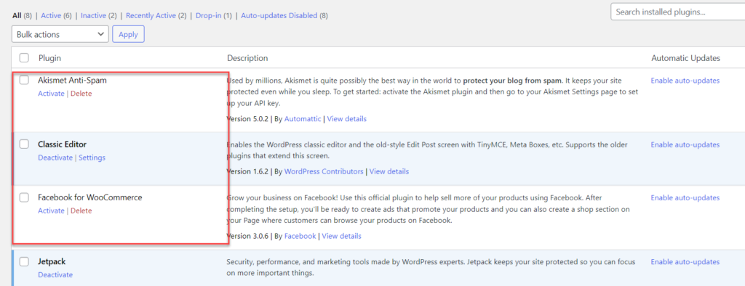The image size is (745, 286).
Task: Deactivate the Classic Editor plugin
Action: [x=55, y=158]
